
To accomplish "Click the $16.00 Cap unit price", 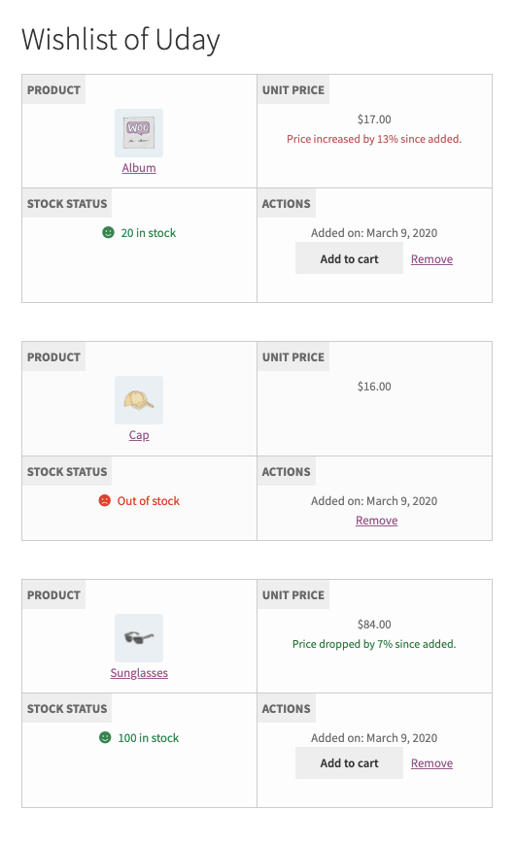I will point(374,387).
